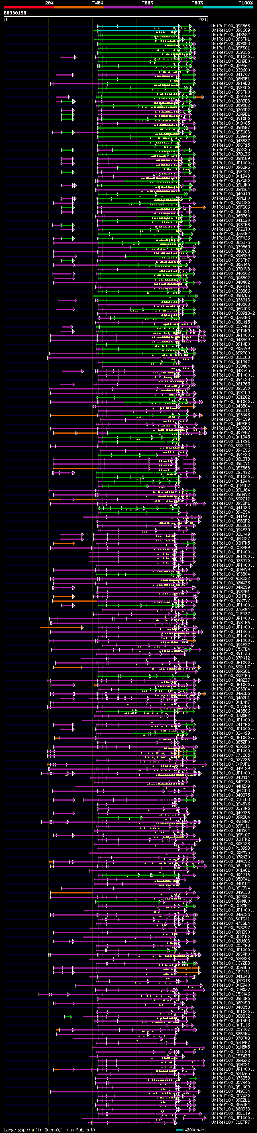
Task: Click the orange ~40% identity legend bar
Action: tap(79, 7)
